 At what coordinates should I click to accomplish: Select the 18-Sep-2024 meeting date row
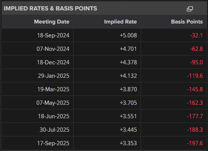tap(104, 35)
